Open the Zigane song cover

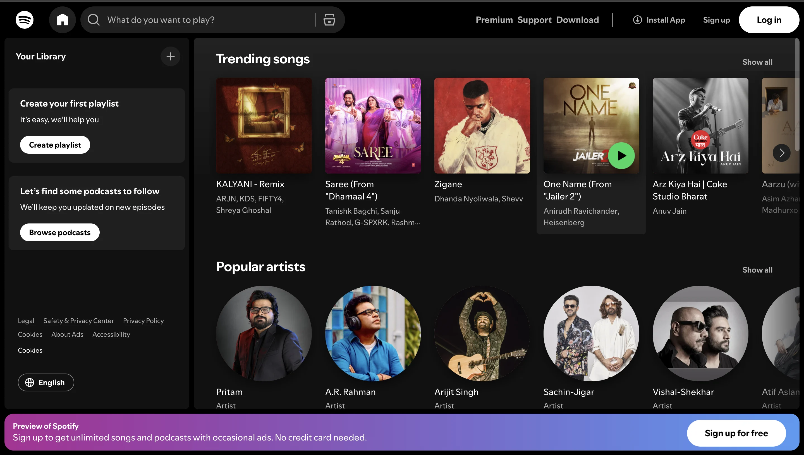pos(482,126)
